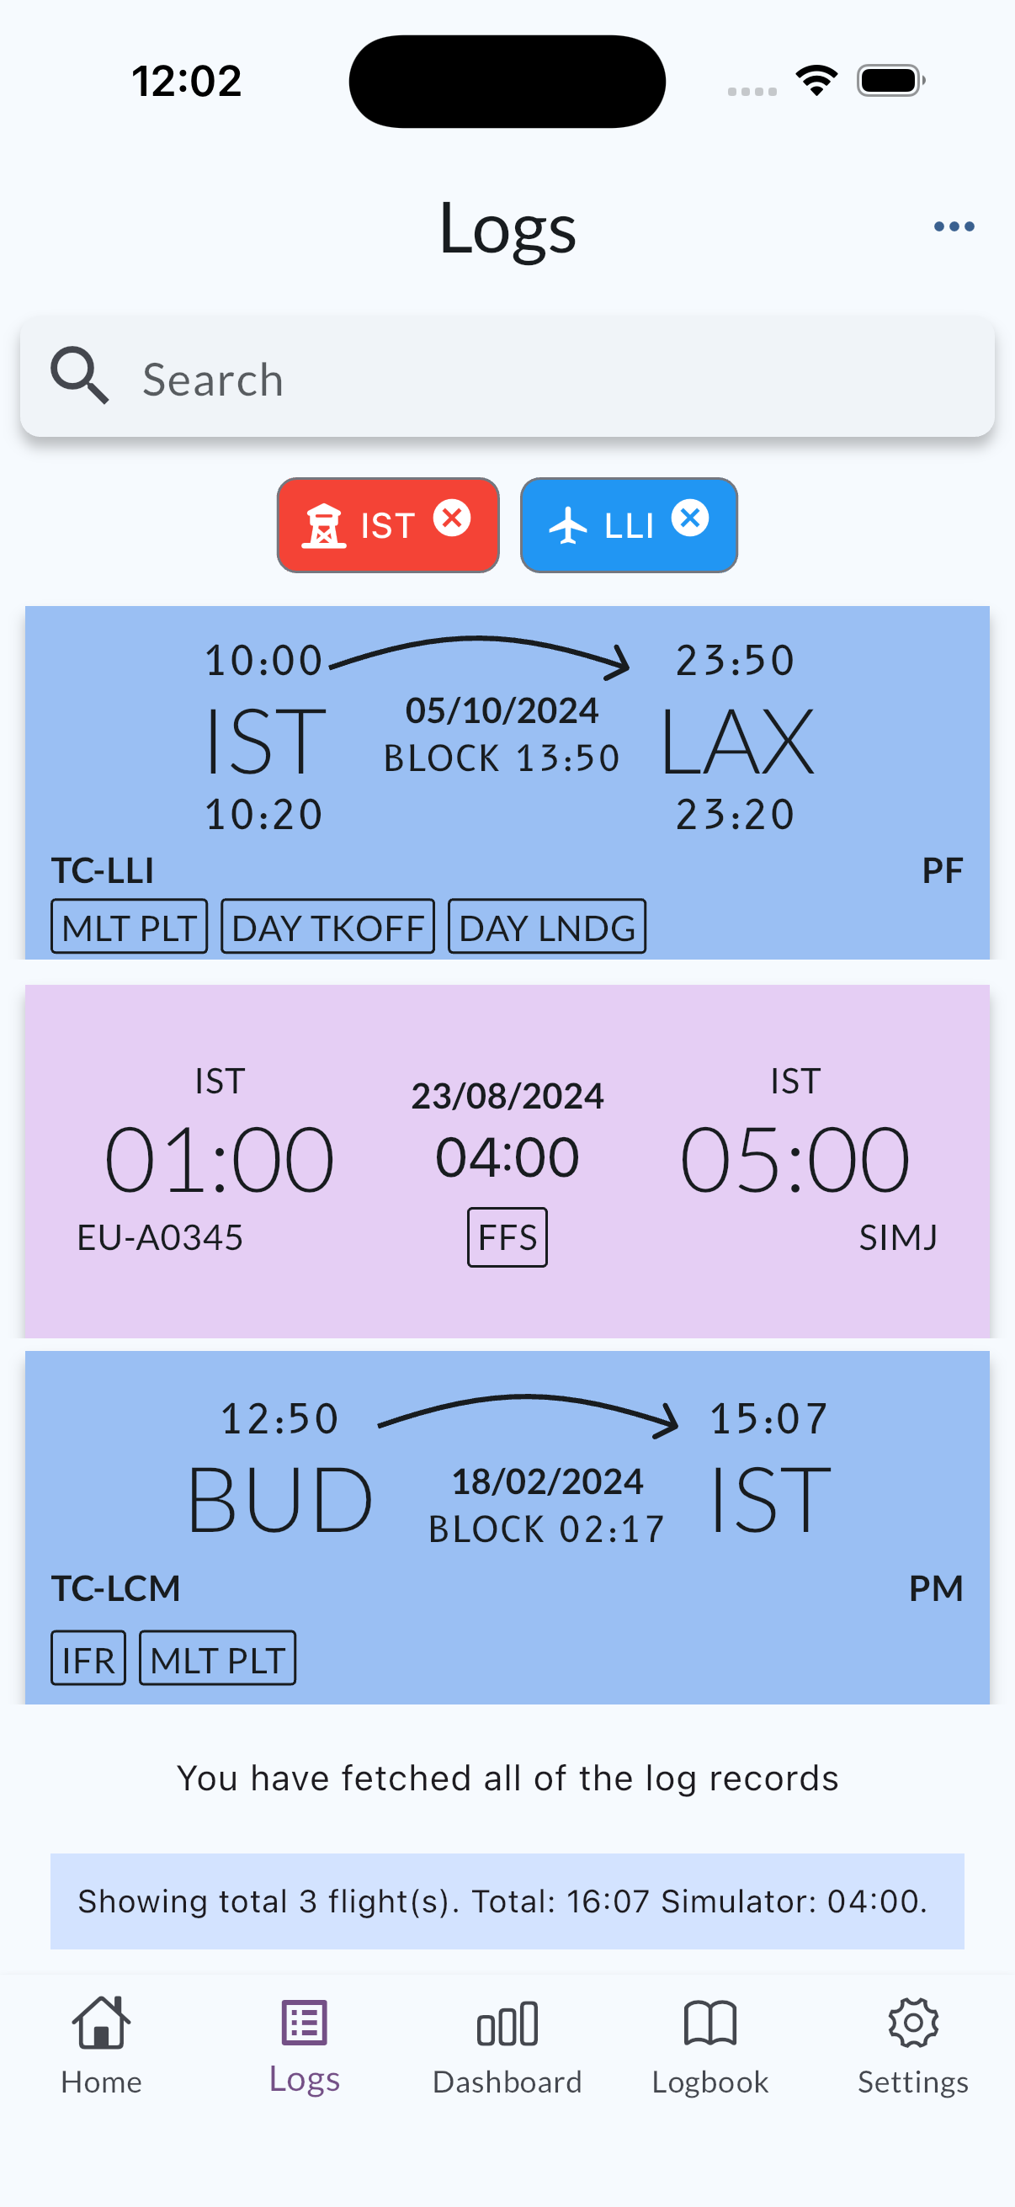
Task: Remove the LLI aircraft filter chip
Action: pyautogui.click(x=689, y=518)
